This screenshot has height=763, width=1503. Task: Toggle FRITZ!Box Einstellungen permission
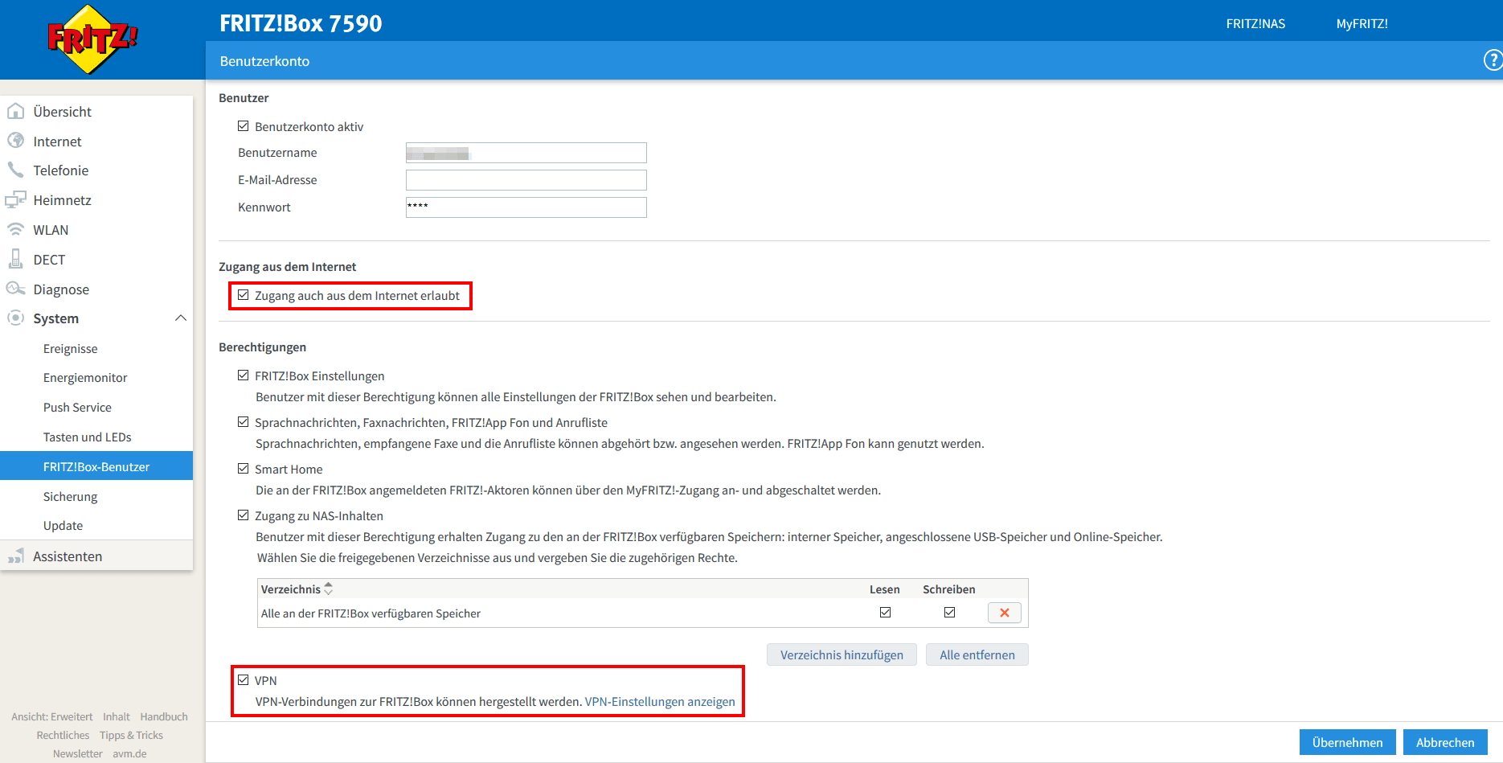244,375
